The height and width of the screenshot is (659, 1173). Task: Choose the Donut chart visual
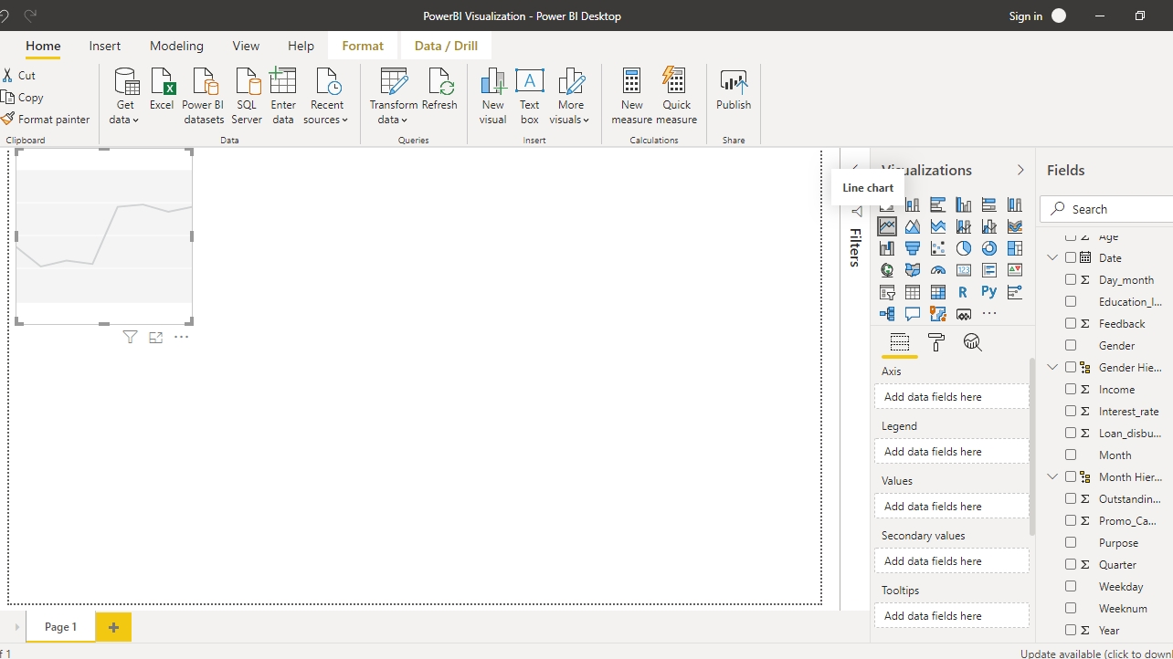(989, 248)
